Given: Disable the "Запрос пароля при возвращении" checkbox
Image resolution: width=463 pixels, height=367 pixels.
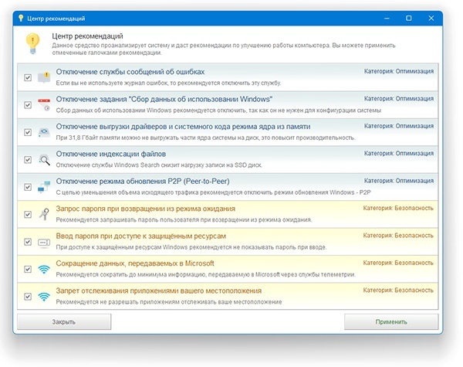Looking at the screenshot, I should [29, 215].
